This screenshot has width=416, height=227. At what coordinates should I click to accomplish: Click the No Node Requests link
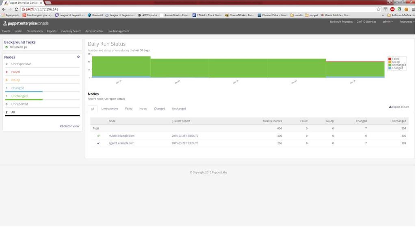point(341,22)
